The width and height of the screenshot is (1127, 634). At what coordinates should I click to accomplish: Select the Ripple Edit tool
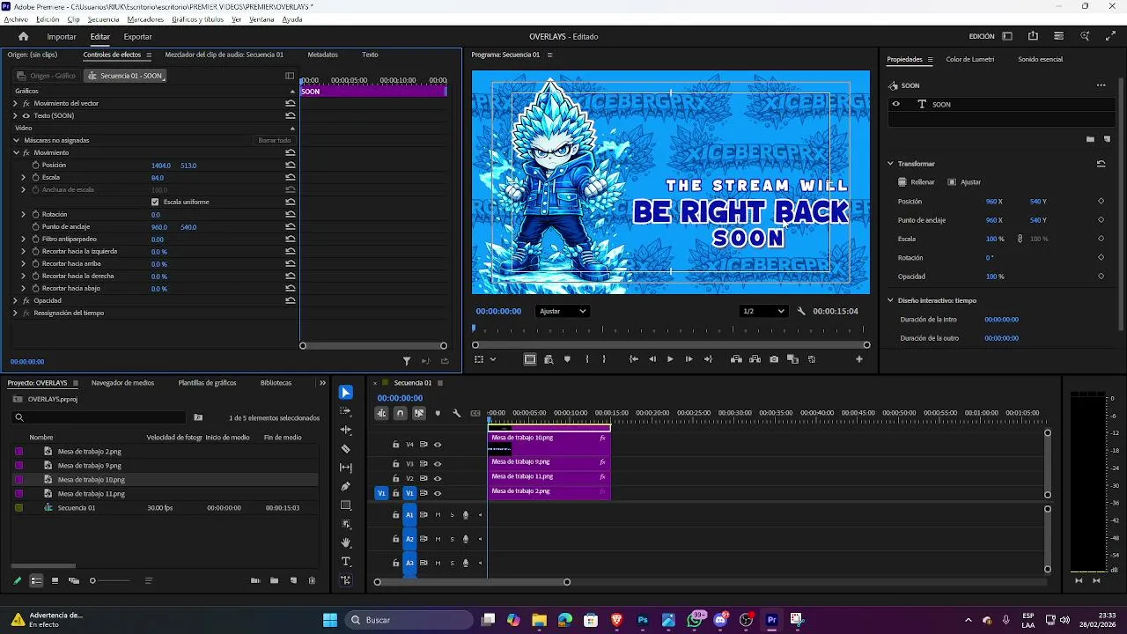click(x=346, y=430)
